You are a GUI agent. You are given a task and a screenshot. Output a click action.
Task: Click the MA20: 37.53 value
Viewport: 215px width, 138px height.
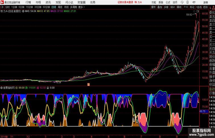point(57,11)
